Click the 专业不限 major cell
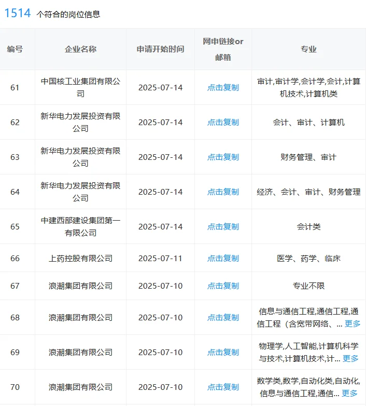This screenshot has width=366, height=406. point(308,286)
